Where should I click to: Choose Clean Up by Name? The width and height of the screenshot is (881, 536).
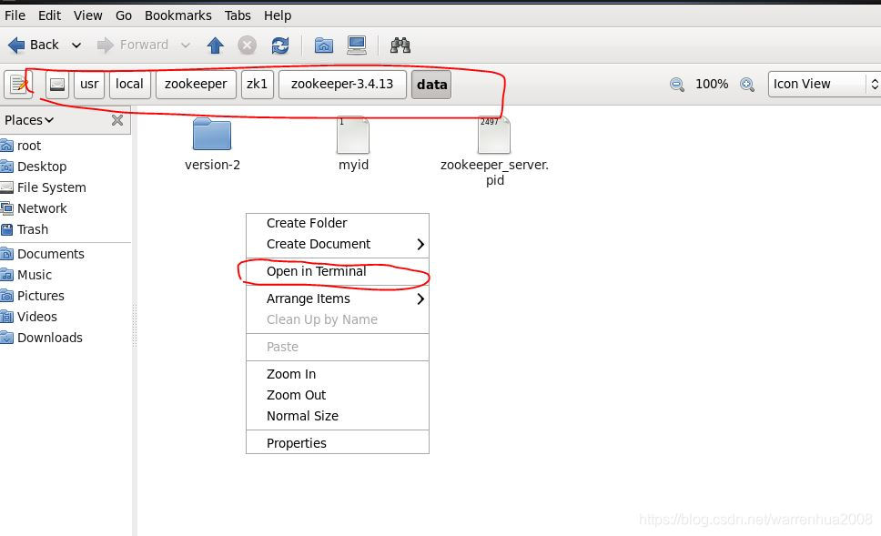click(x=337, y=319)
